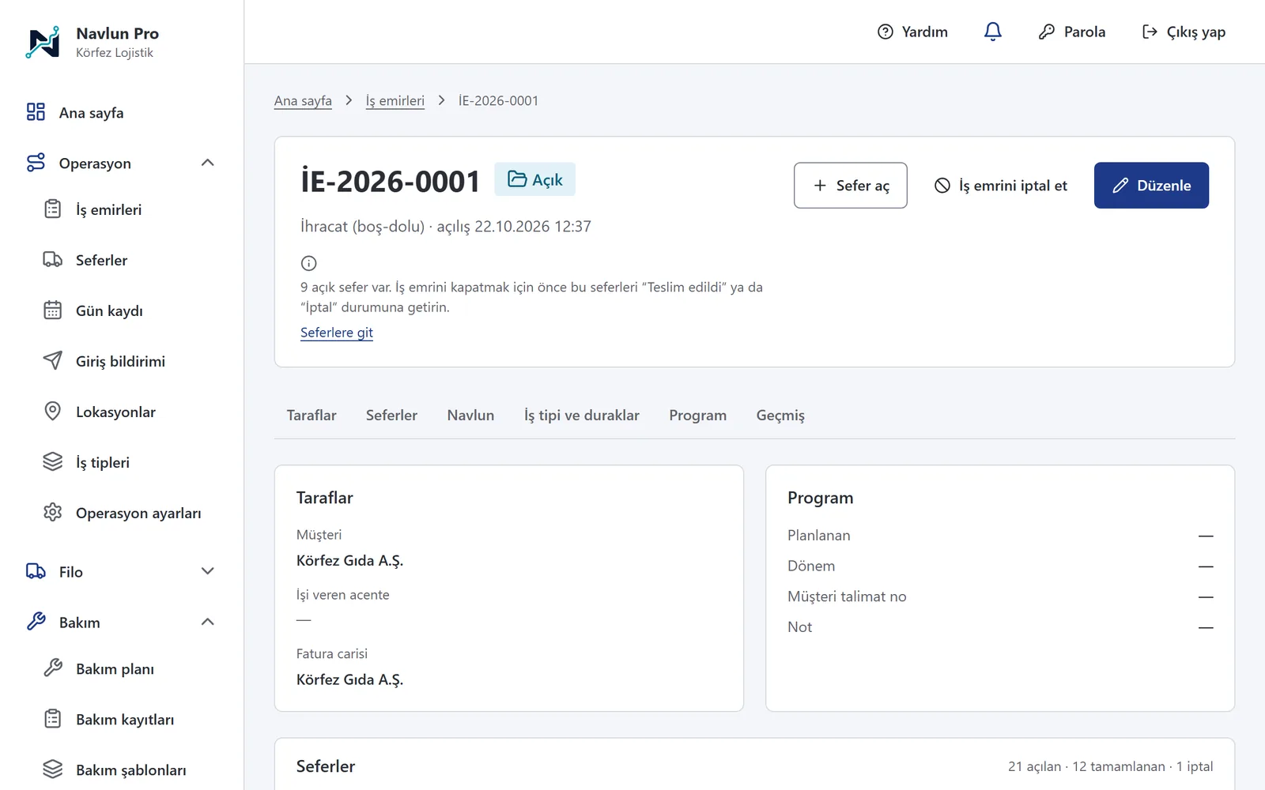Screen dimensions: 1265x790
Task: Click the Sefer aç button
Action: 850,186
